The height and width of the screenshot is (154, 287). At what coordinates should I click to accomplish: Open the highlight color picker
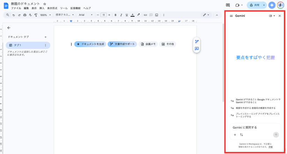(x=139, y=15)
